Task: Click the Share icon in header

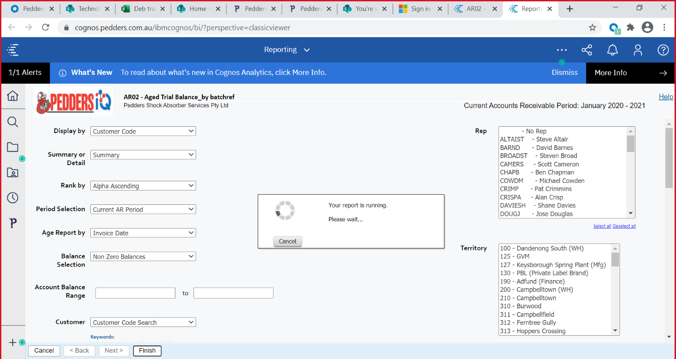Action: coord(587,50)
